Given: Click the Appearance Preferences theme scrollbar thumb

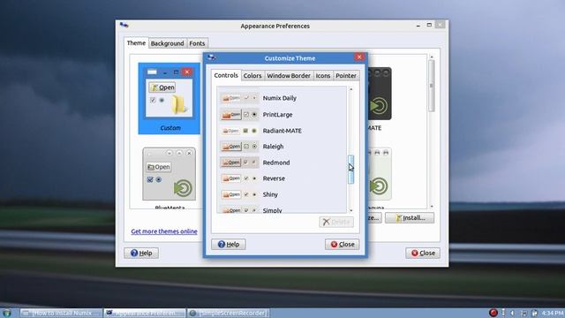Looking at the screenshot, I should click(432, 86).
